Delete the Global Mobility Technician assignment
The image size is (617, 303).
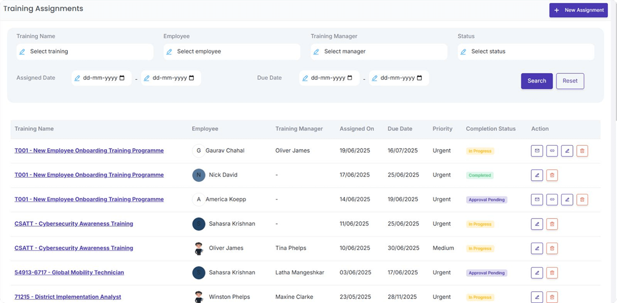(x=552, y=272)
